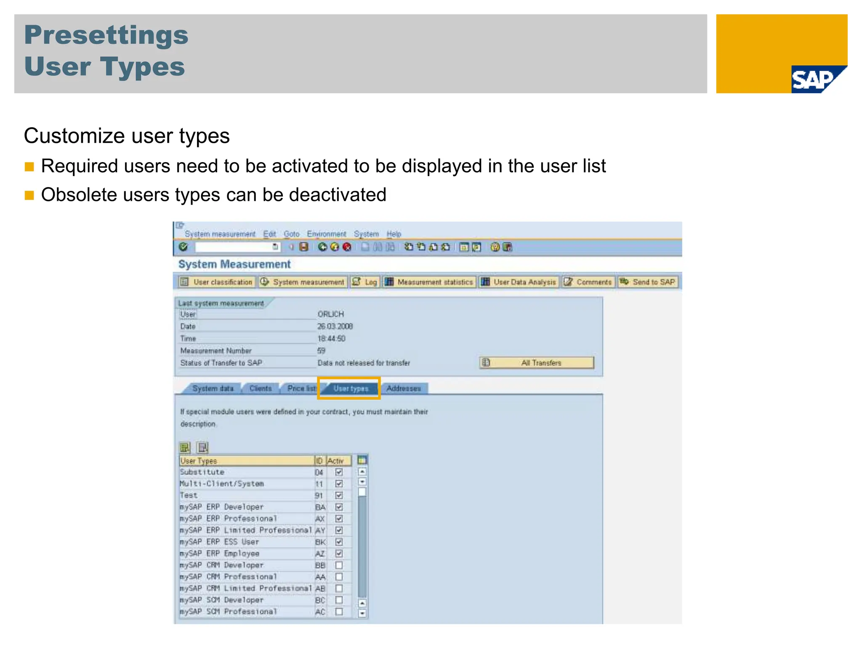
Task: Click the Send to SAP button
Action: (x=648, y=282)
